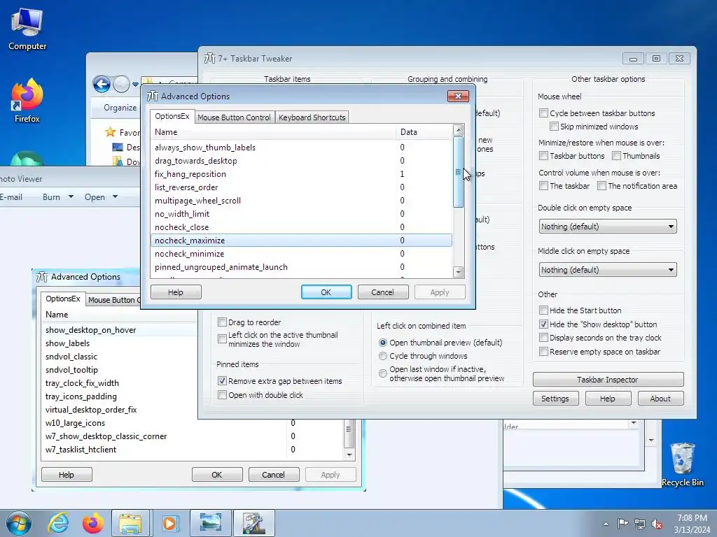
Task: Launch Internet Explorer from the taskbar
Action: [x=58, y=523]
